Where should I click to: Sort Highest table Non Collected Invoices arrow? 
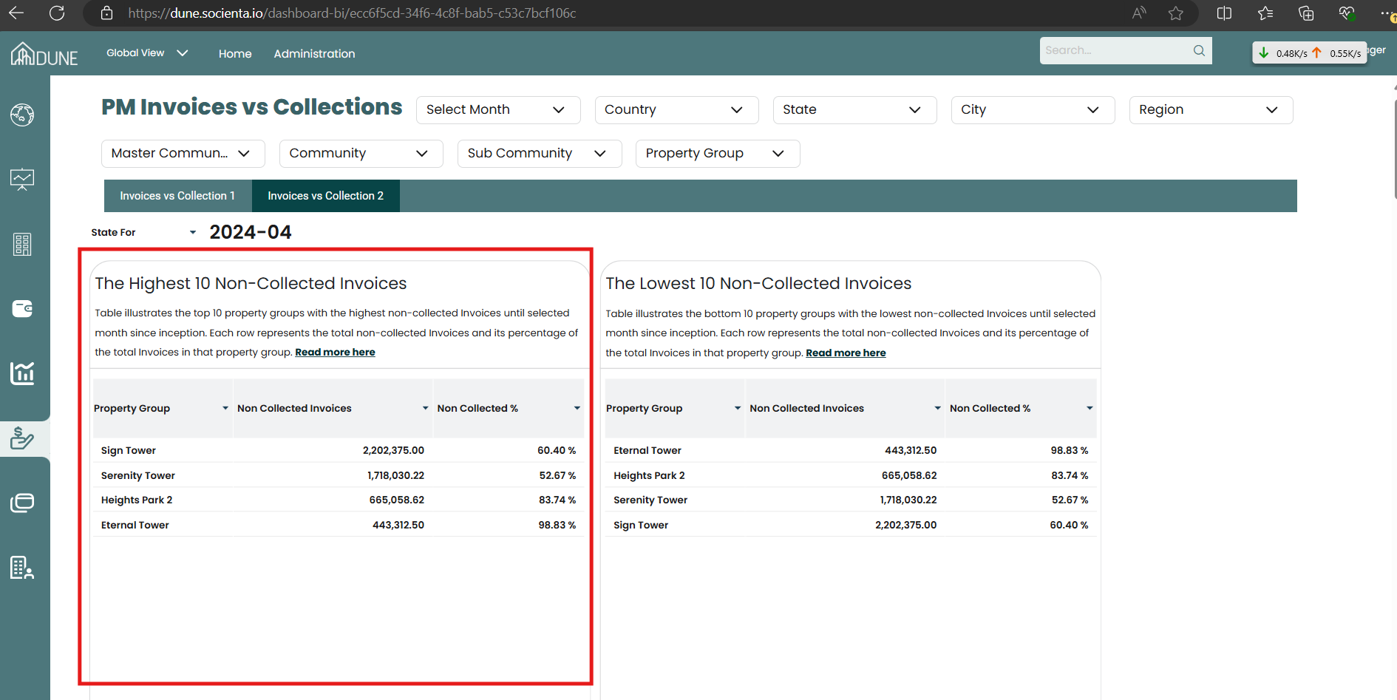click(x=425, y=408)
